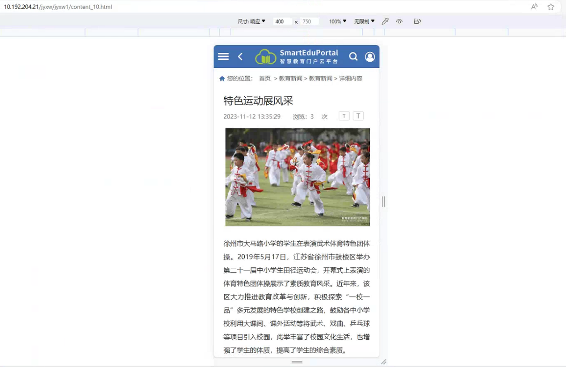Viewport: 566px width, 367px height.
Task: Go to 首页 in the breadcrumb
Action: (265, 79)
